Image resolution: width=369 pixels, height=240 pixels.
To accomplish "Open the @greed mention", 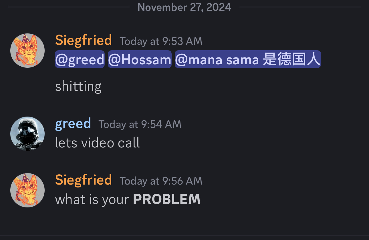I will (80, 59).
